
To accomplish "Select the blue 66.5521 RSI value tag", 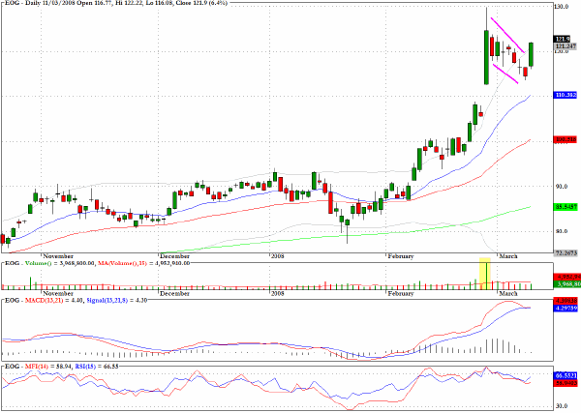I will [566, 375].
